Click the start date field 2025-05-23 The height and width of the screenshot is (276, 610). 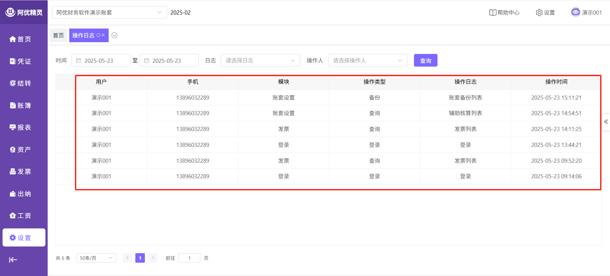click(x=101, y=60)
